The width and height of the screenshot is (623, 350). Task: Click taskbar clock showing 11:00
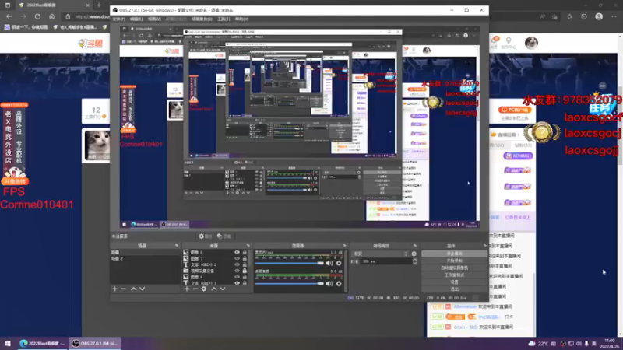pyautogui.click(x=611, y=344)
